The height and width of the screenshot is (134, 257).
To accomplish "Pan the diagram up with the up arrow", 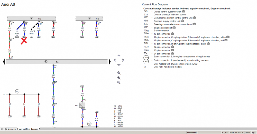I will pos(119,55).
